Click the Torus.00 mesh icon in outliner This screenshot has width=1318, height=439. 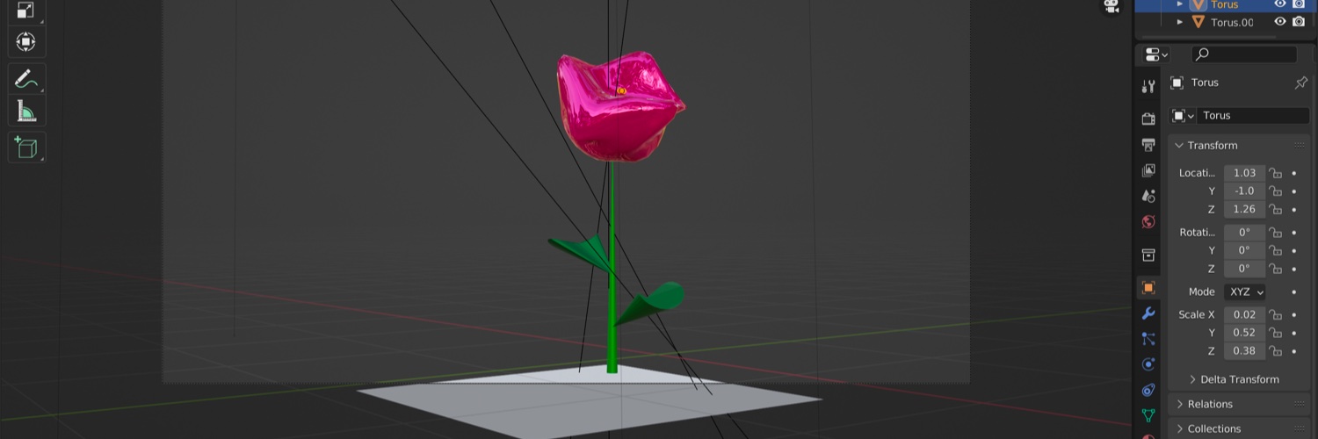(1199, 22)
